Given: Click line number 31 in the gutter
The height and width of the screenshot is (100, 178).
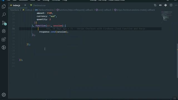Looking at the screenshot, I should (x=14, y=29).
